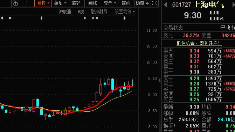Screen dimensions: 235x132
Task: Click the second star event marker on chart
Action: pyautogui.click(x=10, y=18)
